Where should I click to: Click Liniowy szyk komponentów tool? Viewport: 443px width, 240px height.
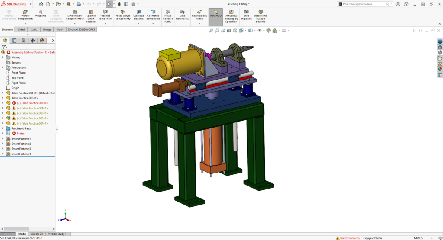[x=75, y=16]
